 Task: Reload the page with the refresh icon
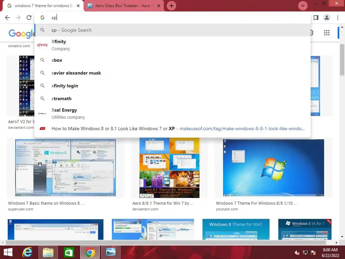[29, 18]
